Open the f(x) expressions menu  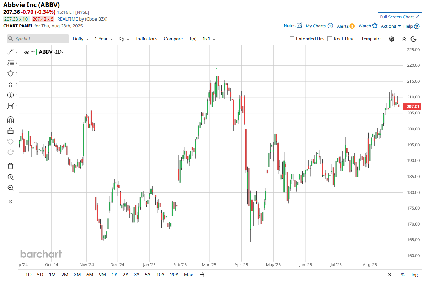193,39
